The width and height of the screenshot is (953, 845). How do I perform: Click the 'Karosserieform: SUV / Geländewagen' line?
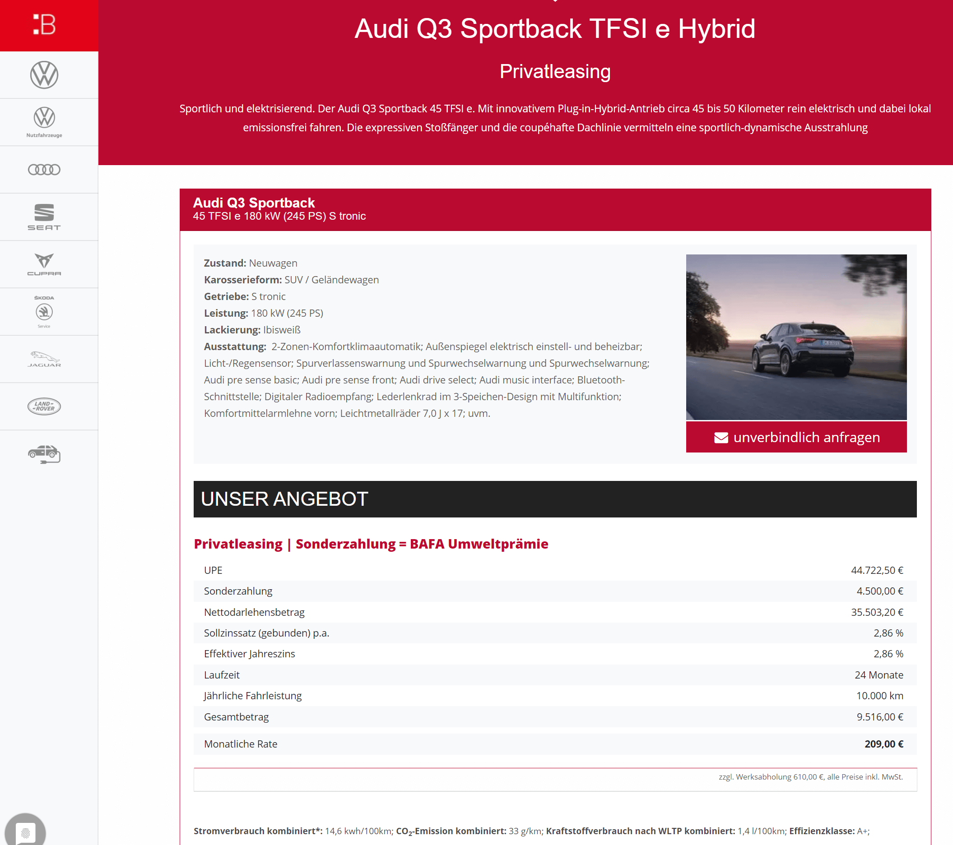pyautogui.click(x=291, y=280)
